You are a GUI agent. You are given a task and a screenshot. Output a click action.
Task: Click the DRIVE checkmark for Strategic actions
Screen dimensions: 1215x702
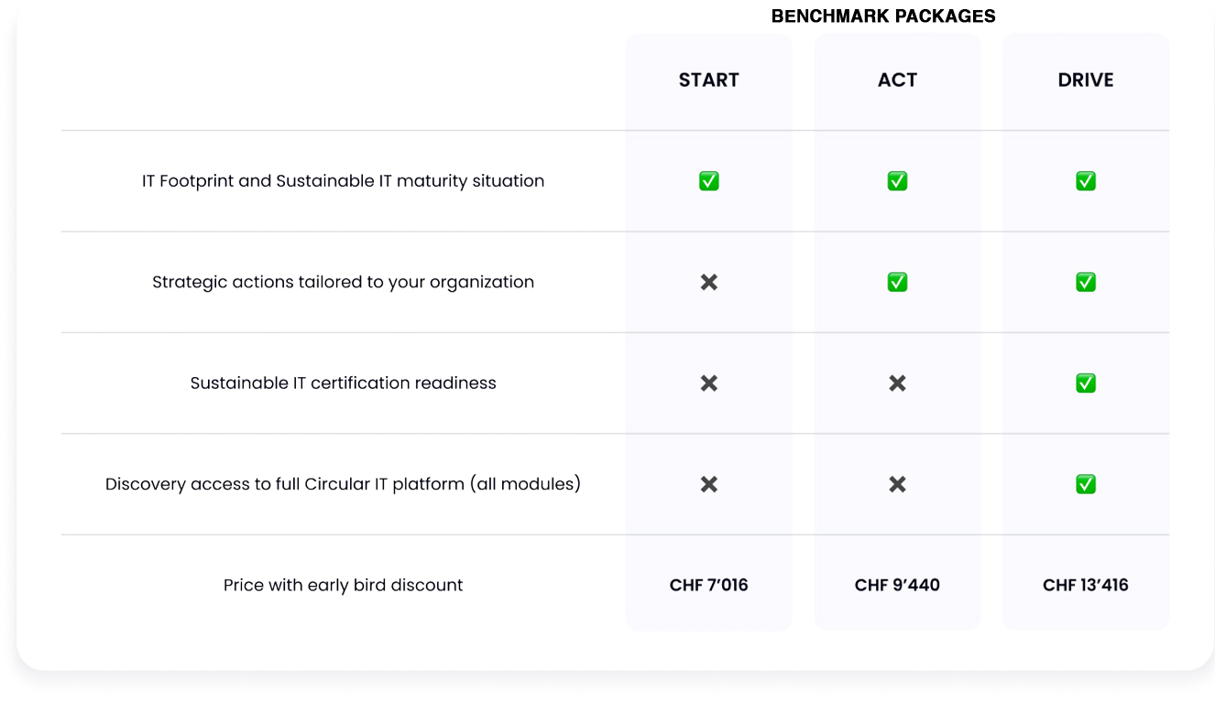(1086, 282)
